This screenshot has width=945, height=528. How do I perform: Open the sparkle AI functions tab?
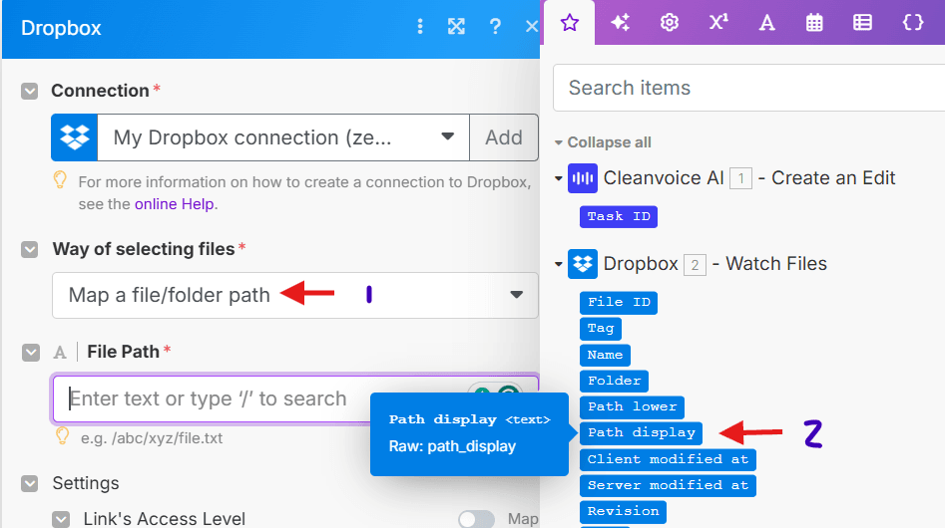coord(620,23)
